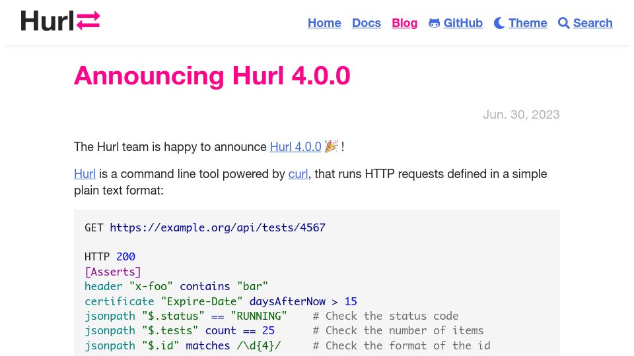Click the magnifying glass Search icon
This screenshot has height=356, width=634.
click(x=563, y=23)
